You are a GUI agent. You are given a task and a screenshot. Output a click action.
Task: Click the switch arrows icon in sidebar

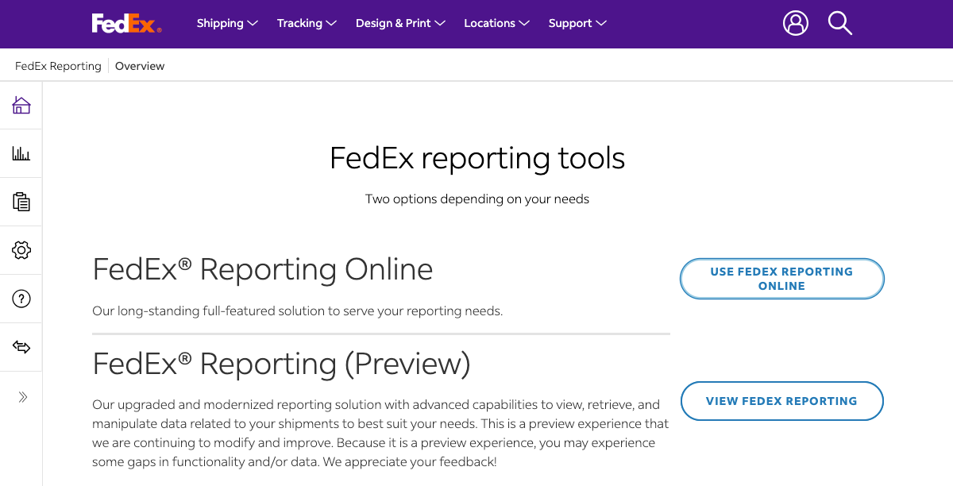pos(21,347)
